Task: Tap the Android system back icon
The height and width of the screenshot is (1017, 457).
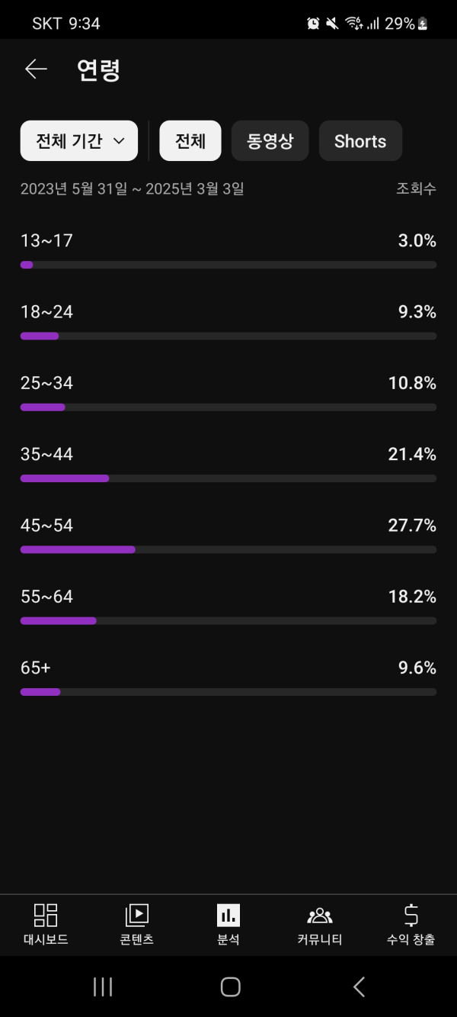Action: click(359, 986)
